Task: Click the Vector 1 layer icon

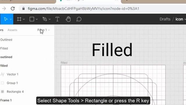Action: click(2, 74)
